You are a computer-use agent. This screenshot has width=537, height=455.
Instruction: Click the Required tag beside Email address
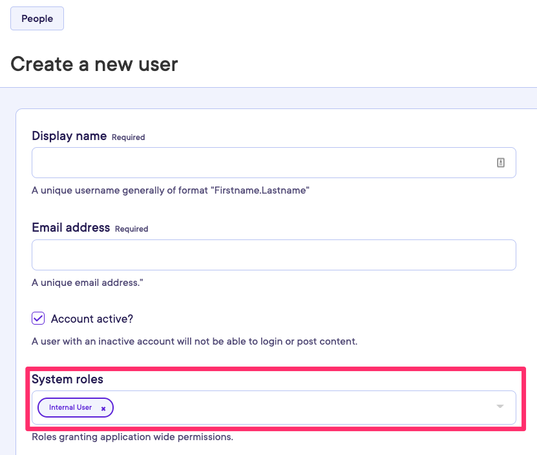click(x=131, y=229)
